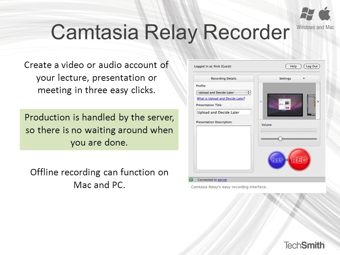Click the "Camtasia Relay Recorder" slide title

coord(170,32)
